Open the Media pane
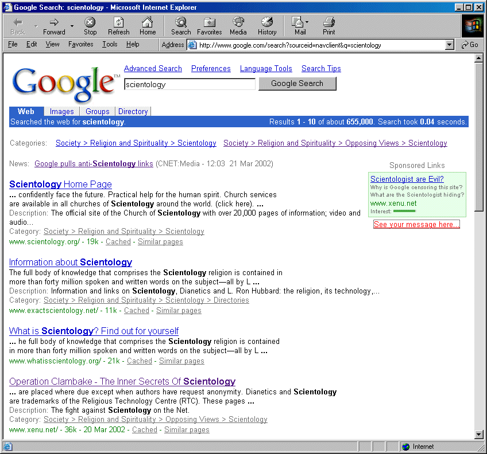This screenshot has width=487, height=454. tap(238, 26)
